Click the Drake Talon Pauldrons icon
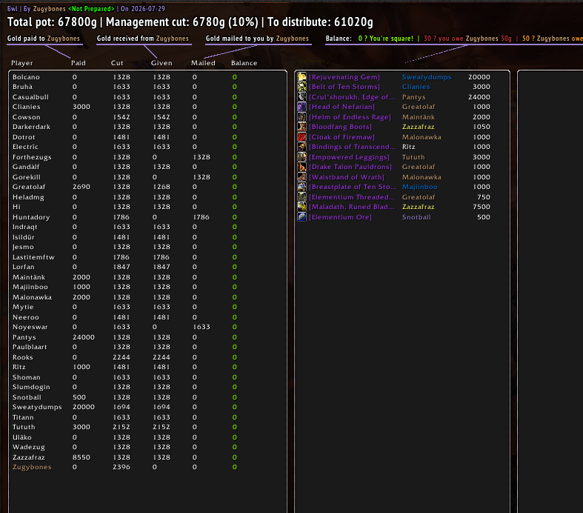583x513 pixels. [302, 167]
